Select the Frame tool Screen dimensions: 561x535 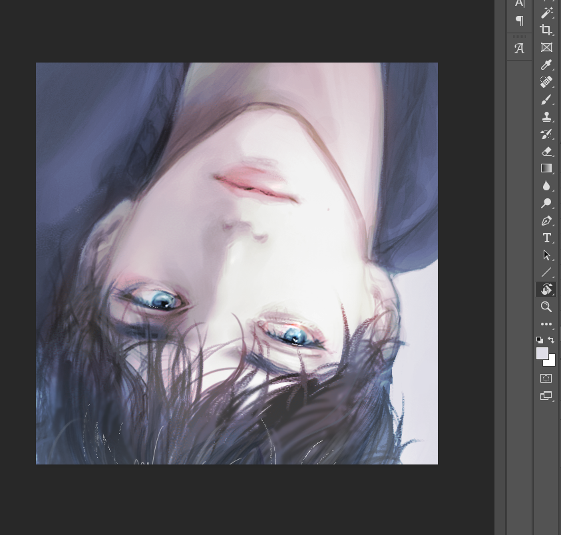[x=546, y=47]
